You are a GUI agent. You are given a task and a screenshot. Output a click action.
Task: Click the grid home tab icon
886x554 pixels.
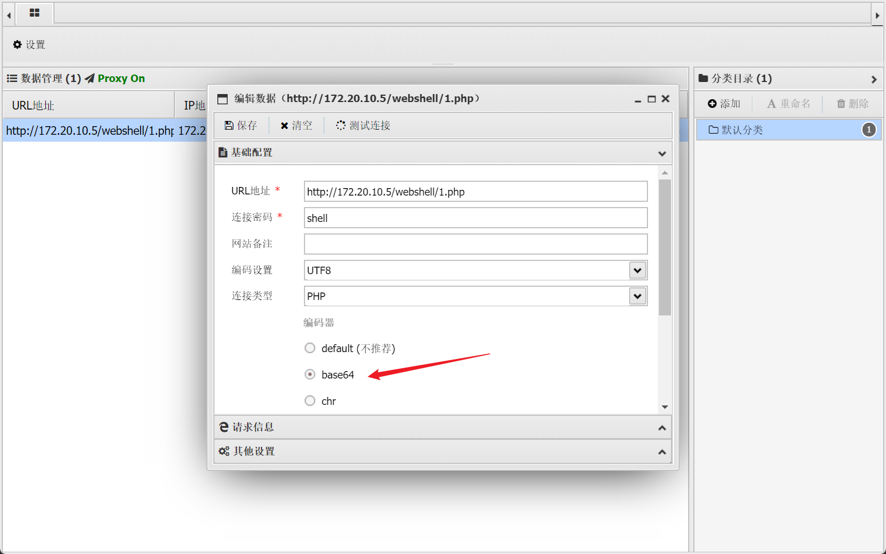[34, 13]
